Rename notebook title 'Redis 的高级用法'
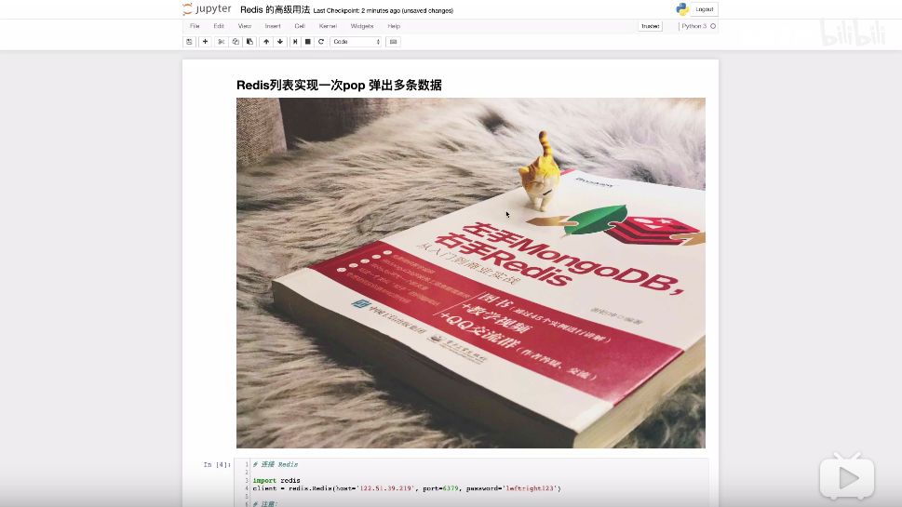The height and width of the screenshot is (507, 902). click(275, 10)
